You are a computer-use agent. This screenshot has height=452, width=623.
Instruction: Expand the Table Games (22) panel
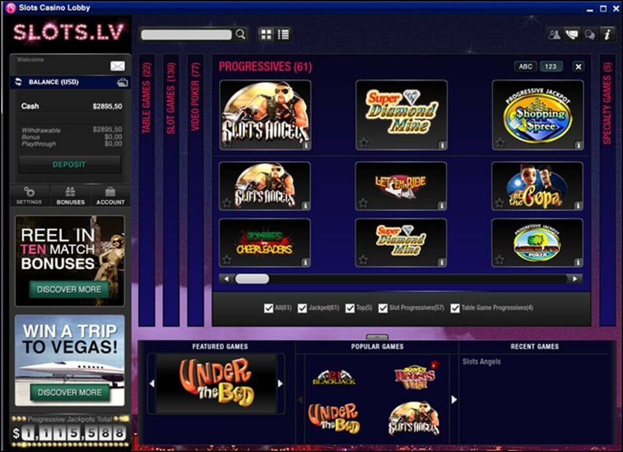pyautogui.click(x=147, y=98)
